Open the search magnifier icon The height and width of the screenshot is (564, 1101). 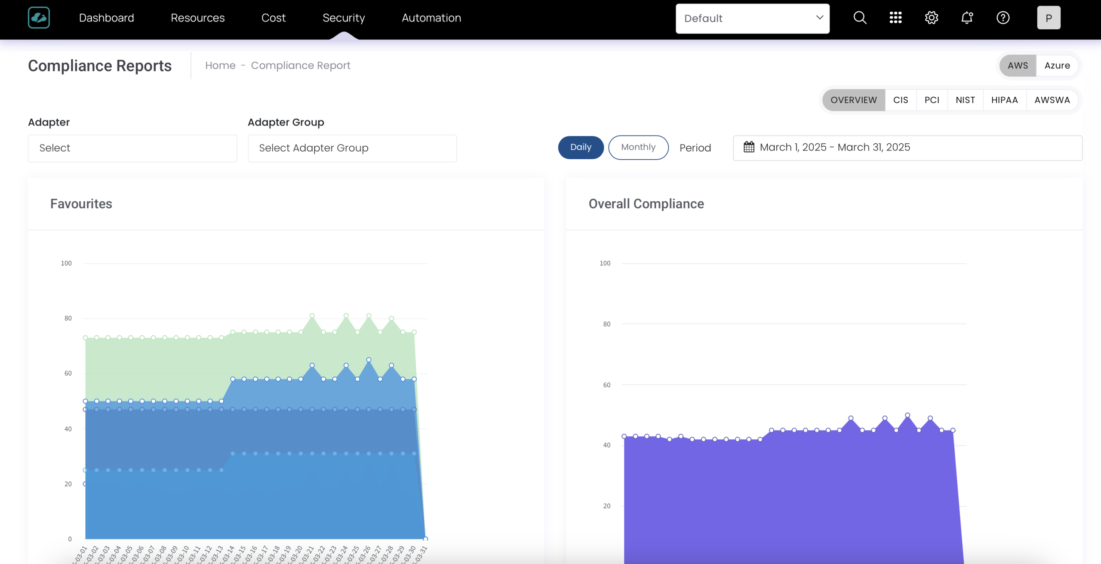860,18
